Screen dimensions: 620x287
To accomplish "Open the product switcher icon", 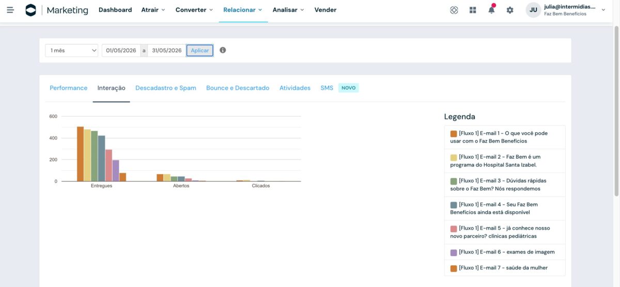I will point(454,10).
